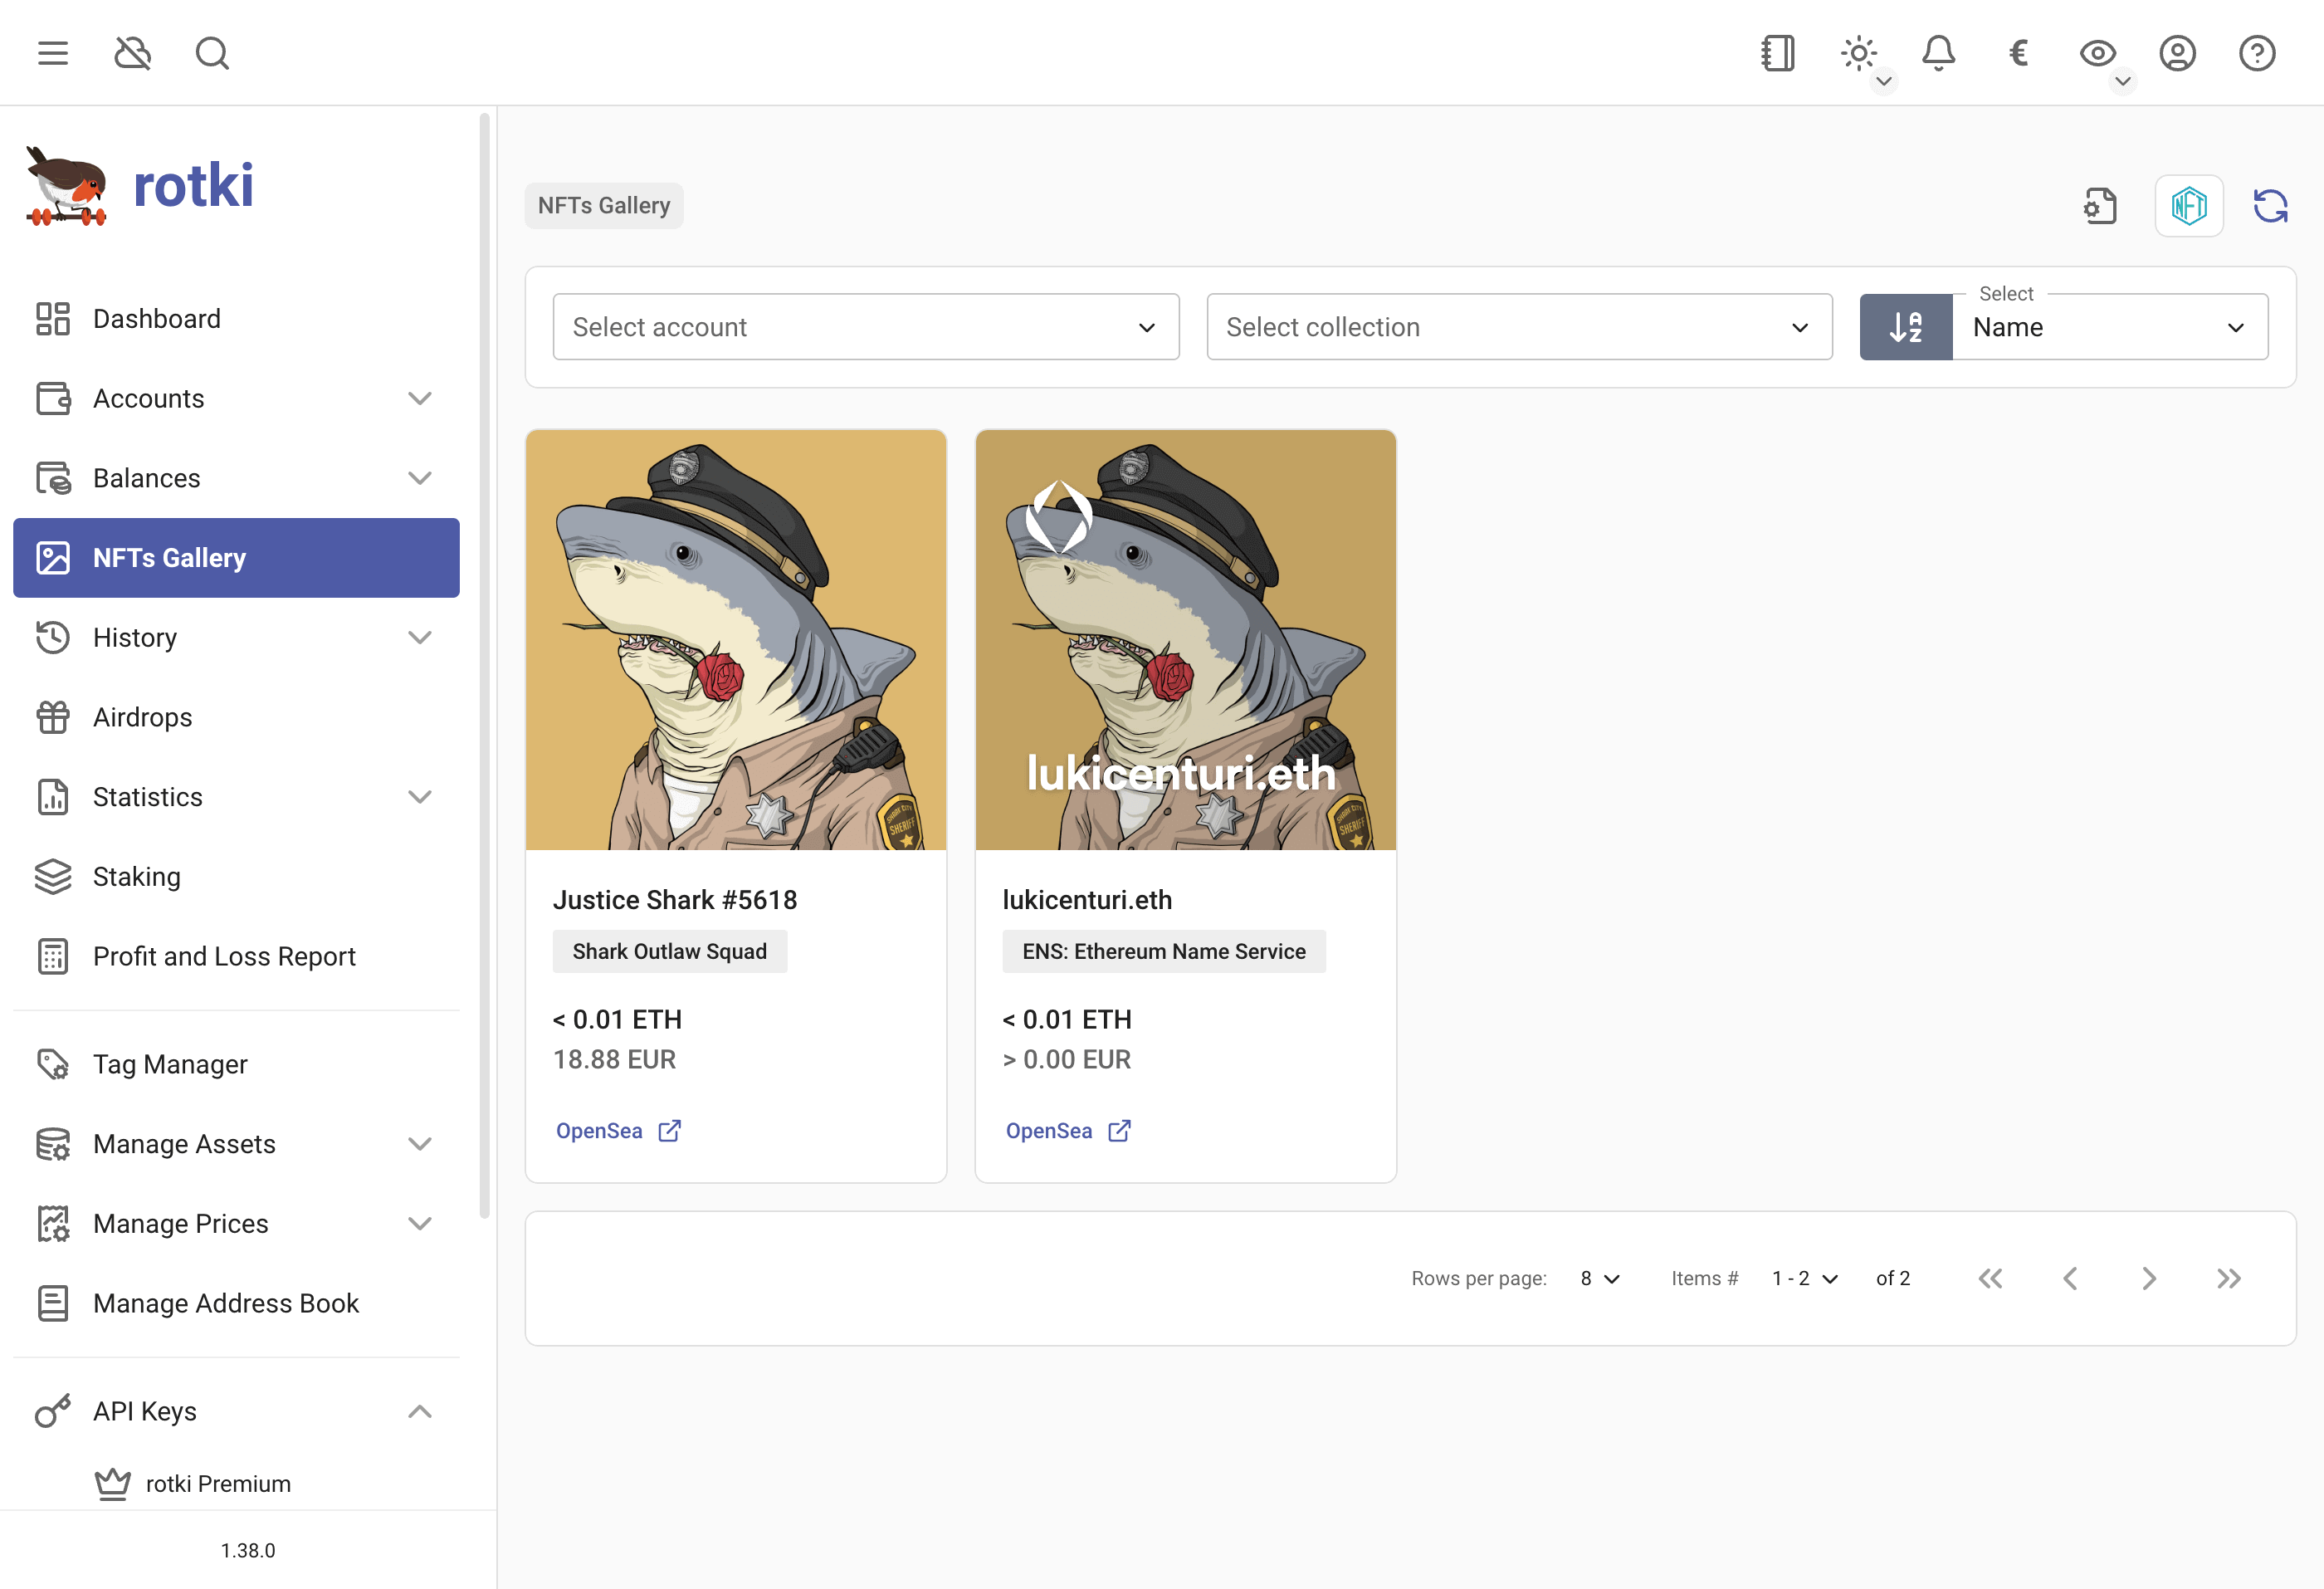Viewport: 2324px width, 1589px height.
Task: Click the 18.88 EUR price value
Action: tap(615, 1059)
